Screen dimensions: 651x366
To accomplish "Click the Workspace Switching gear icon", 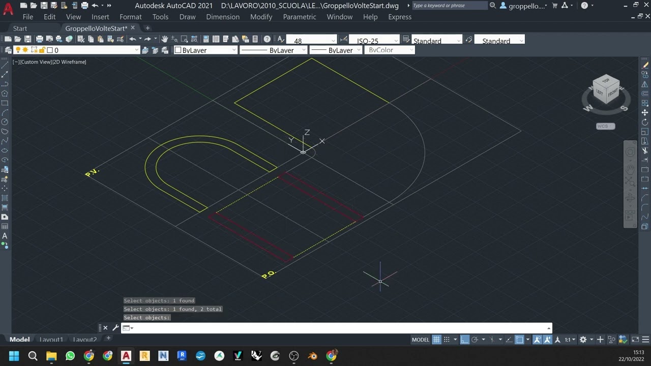I will (583, 340).
